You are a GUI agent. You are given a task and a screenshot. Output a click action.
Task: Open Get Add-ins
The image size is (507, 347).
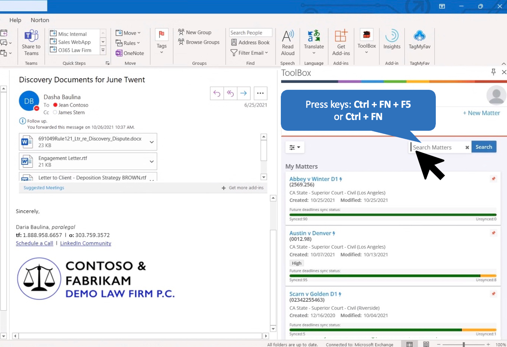341,43
